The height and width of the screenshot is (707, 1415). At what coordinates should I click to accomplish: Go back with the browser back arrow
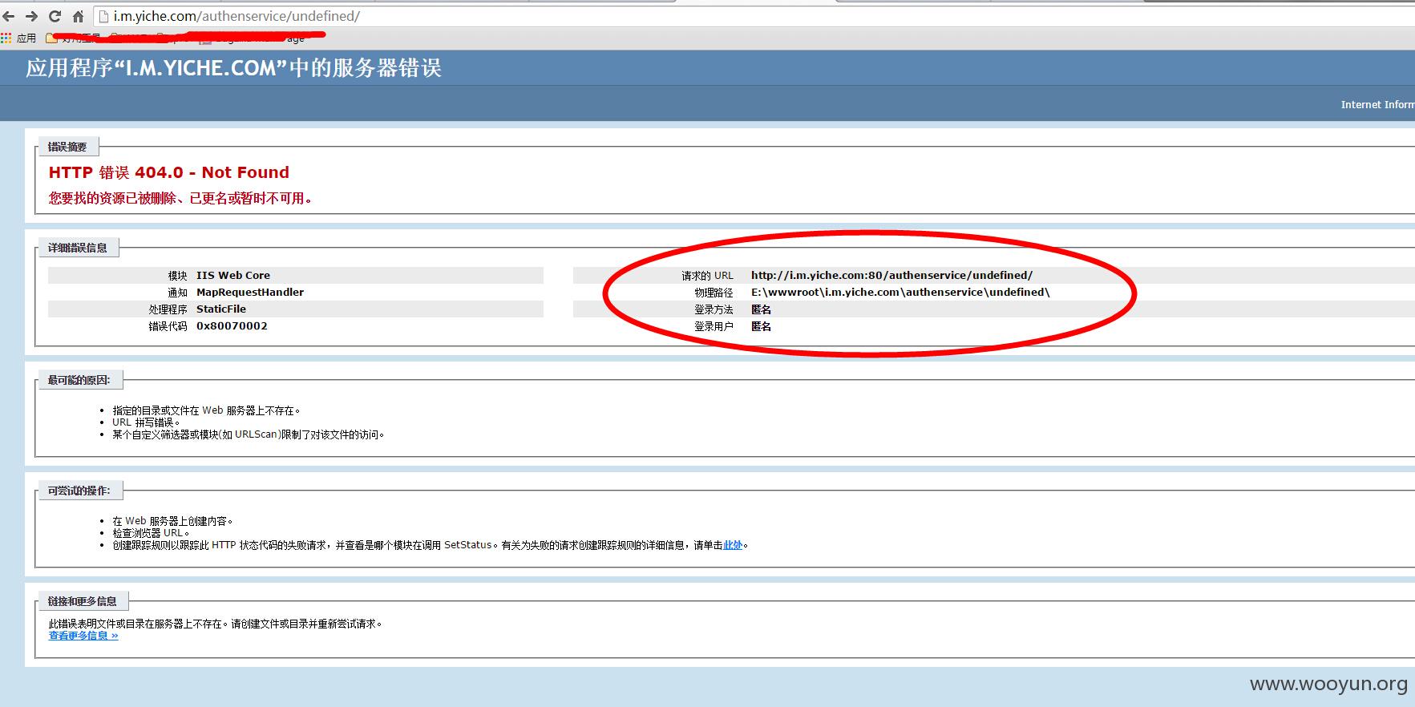(x=9, y=16)
